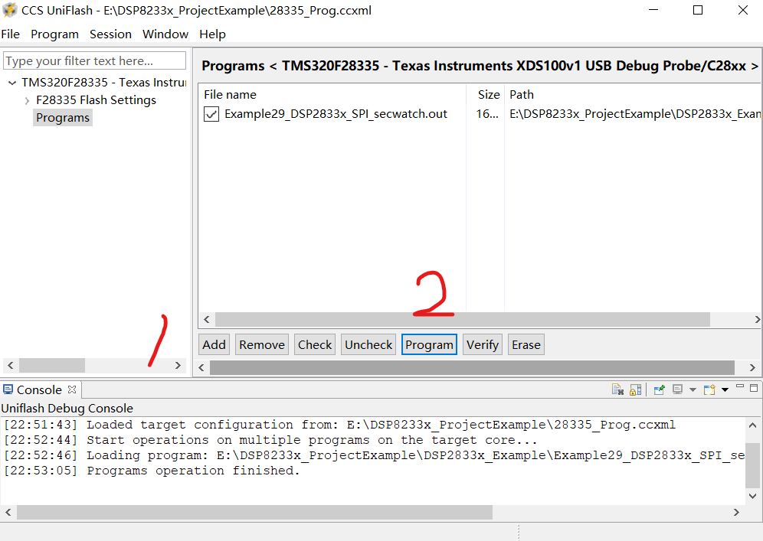Click the console vertical scroll up arrow

click(x=752, y=425)
